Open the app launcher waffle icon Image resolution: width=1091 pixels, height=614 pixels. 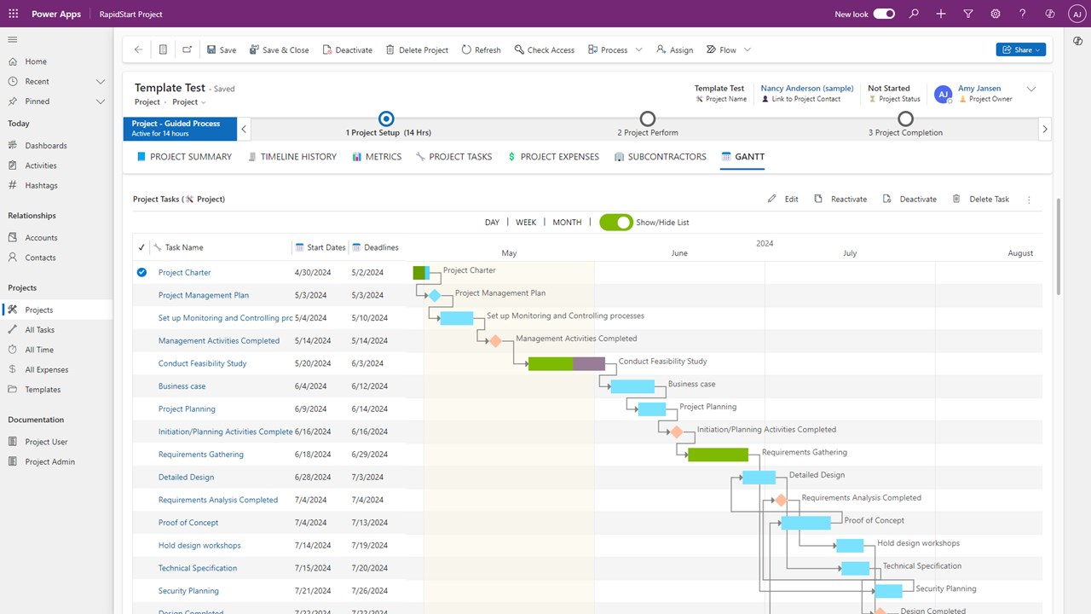click(x=13, y=14)
